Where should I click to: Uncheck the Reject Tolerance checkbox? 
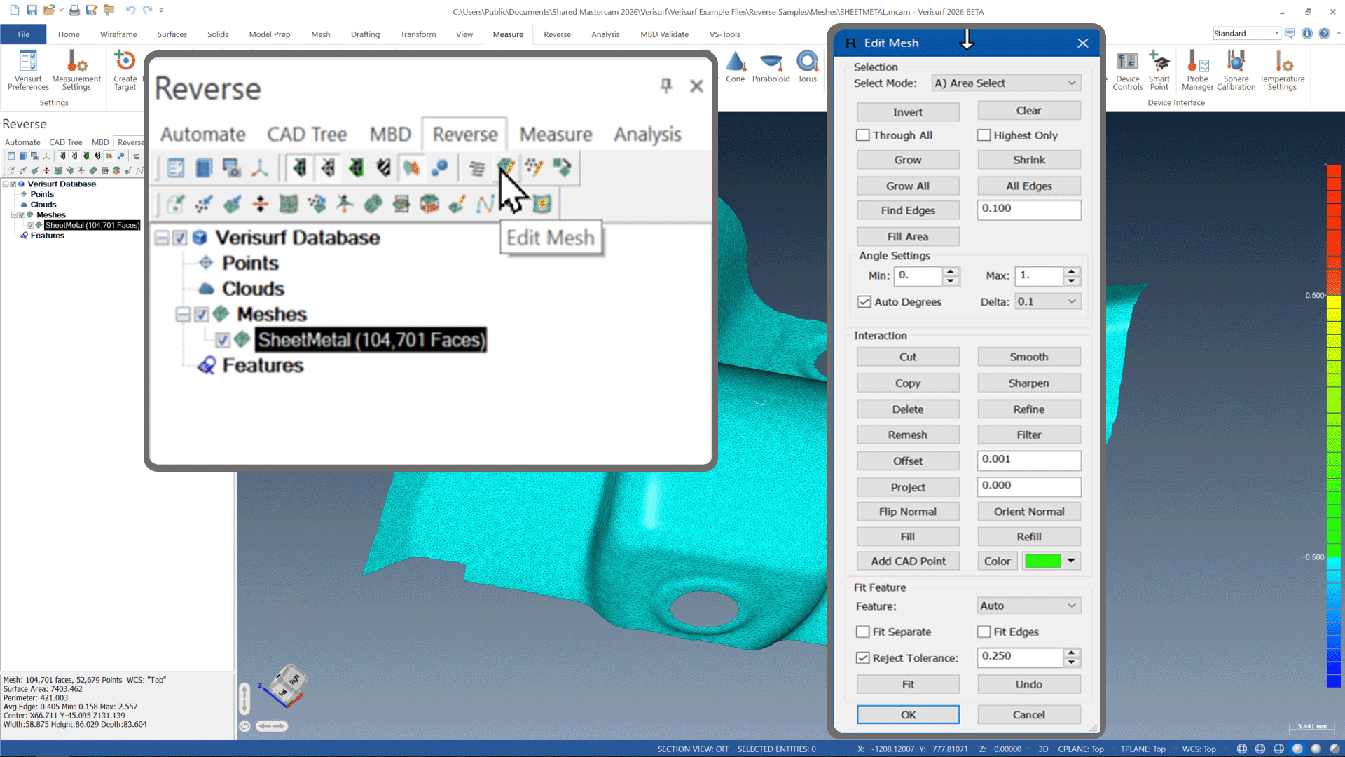click(x=863, y=658)
